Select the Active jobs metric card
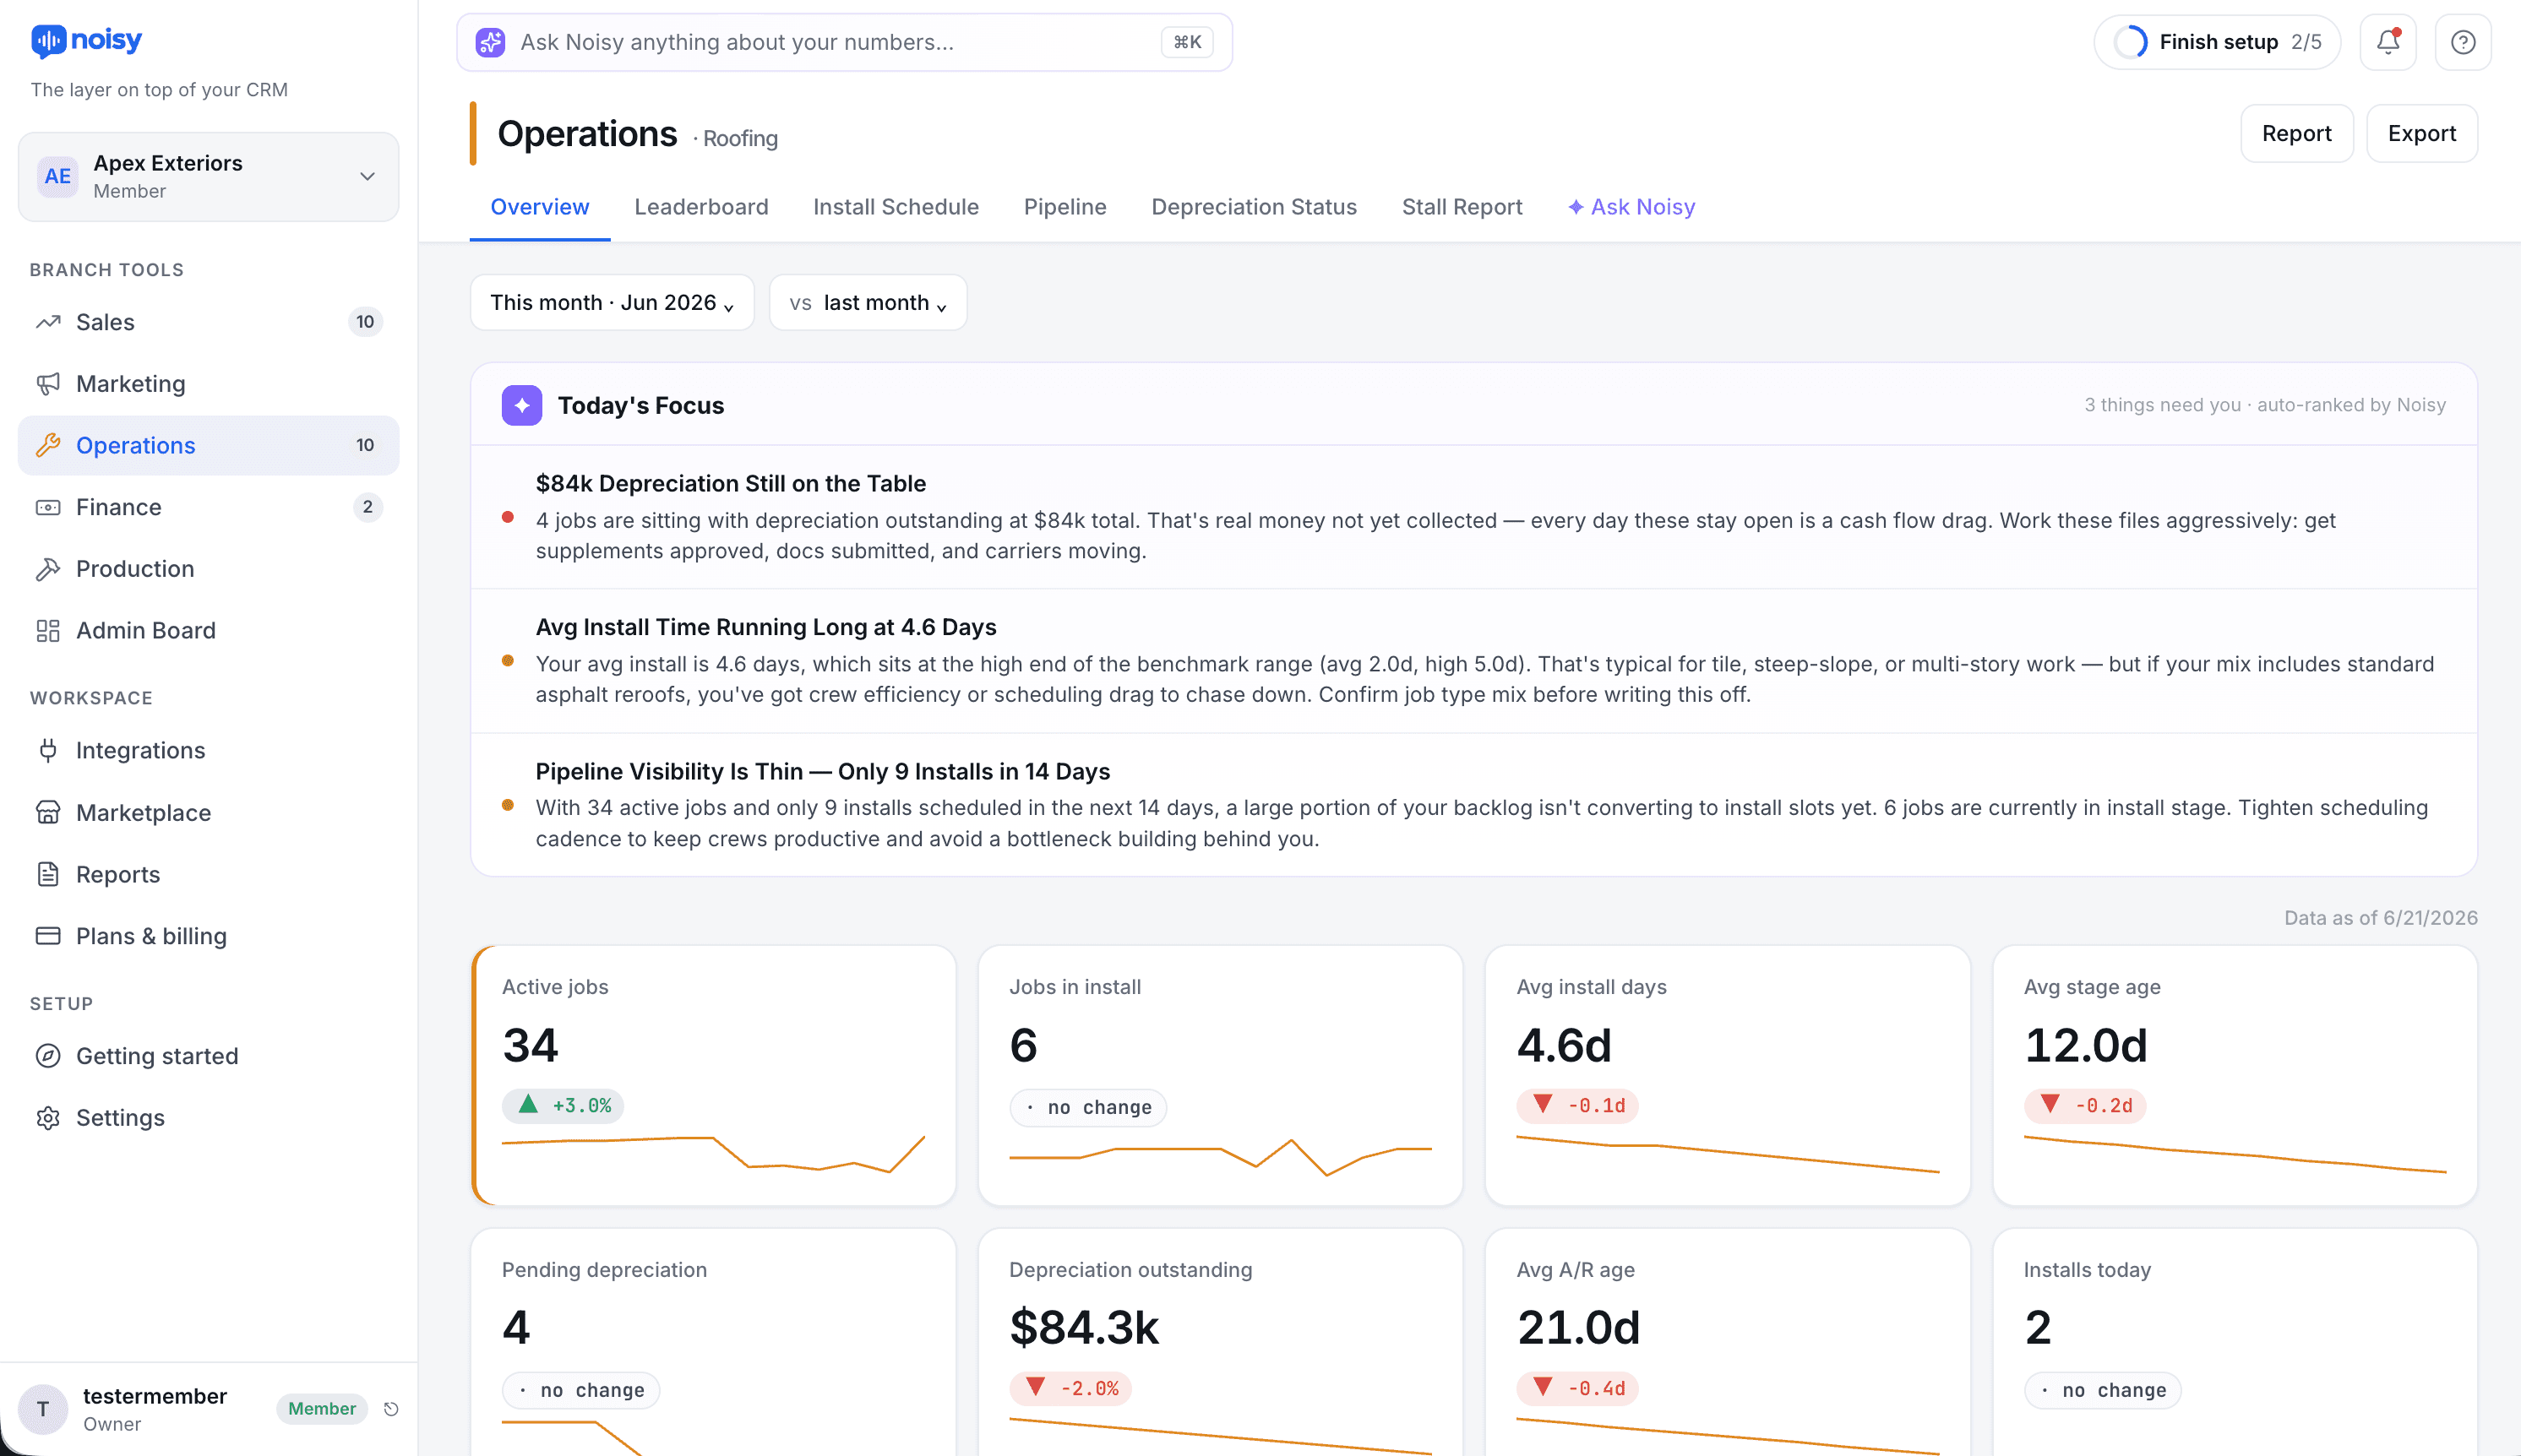Viewport: 2521px width, 1456px height. (x=713, y=1075)
